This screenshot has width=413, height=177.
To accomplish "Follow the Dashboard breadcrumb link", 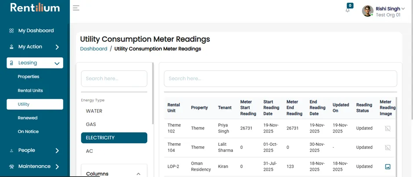I will (x=94, y=49).
